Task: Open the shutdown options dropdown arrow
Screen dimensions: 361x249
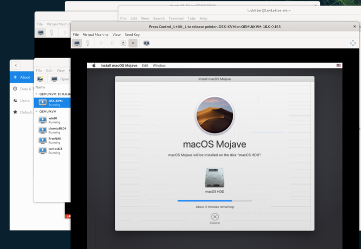Action: click(x=133, y=43)
